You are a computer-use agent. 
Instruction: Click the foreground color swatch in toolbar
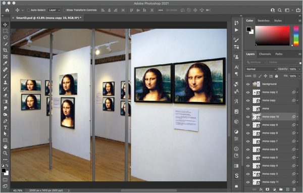click(x=4, y=170)
